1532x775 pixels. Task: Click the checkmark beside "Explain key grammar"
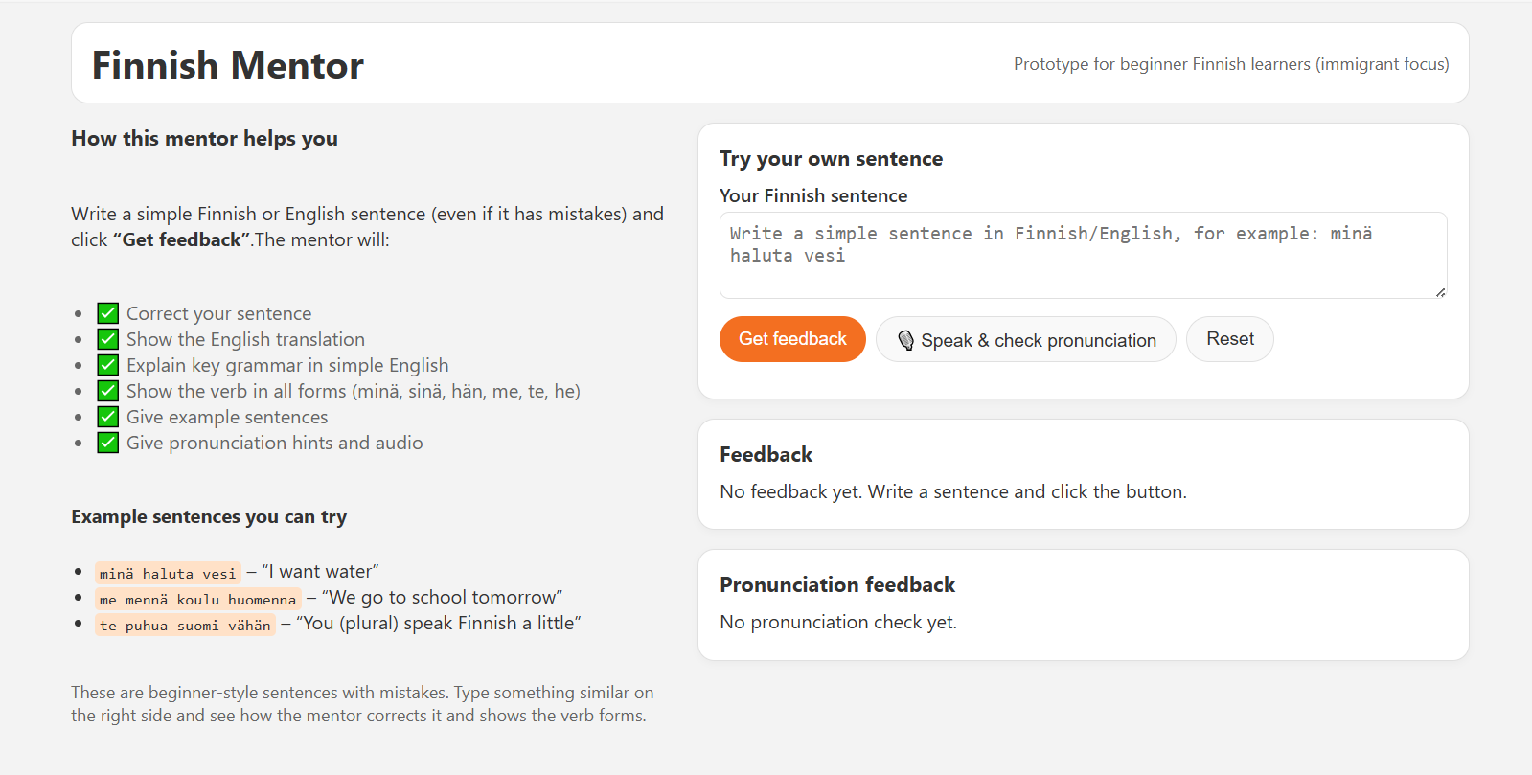tap(106, 364)
